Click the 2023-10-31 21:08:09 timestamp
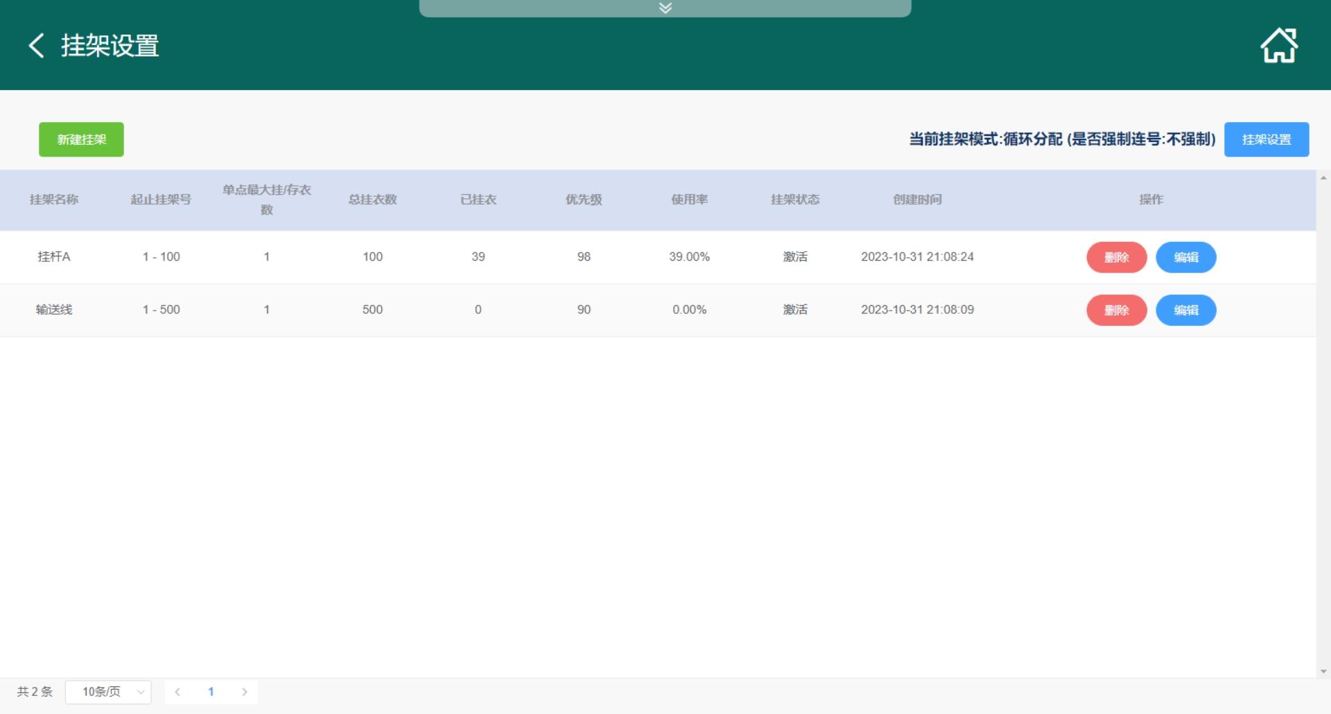Screen dimensions: 1331x714 (x=917, y=309)
